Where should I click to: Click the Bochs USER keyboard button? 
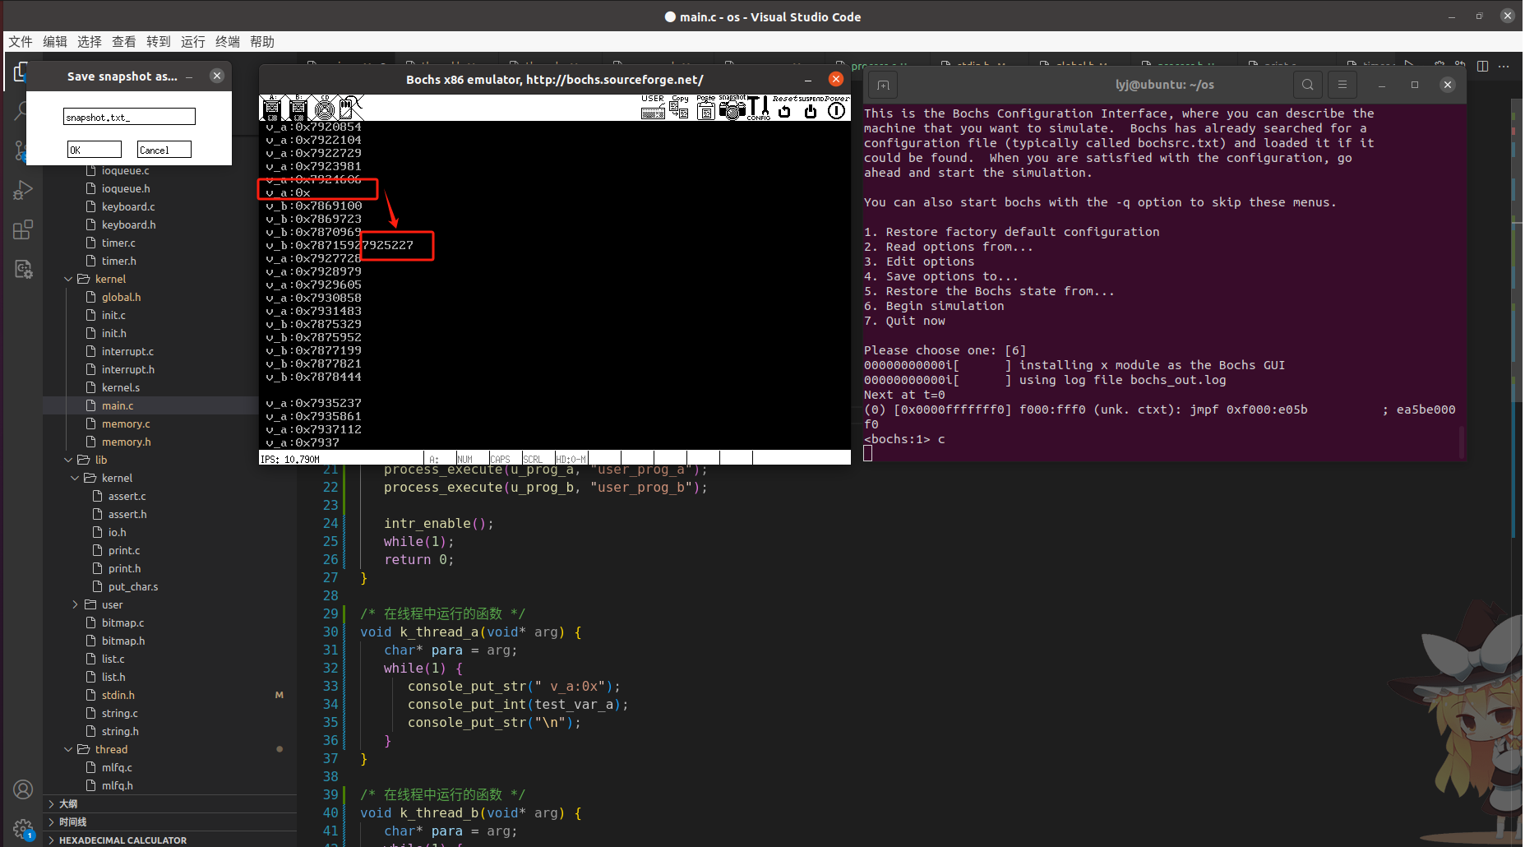653,108
